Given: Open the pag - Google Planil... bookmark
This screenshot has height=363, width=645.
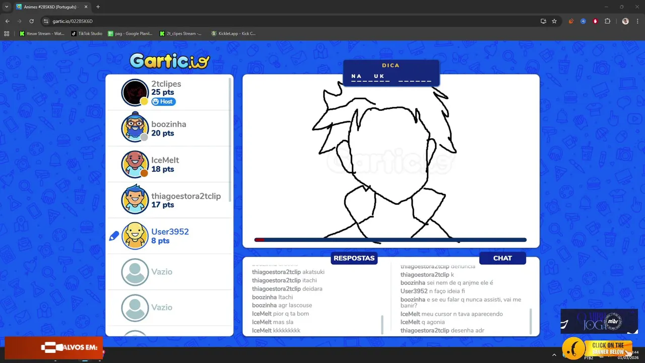Looking at the screenshot, I should point(131,34).
